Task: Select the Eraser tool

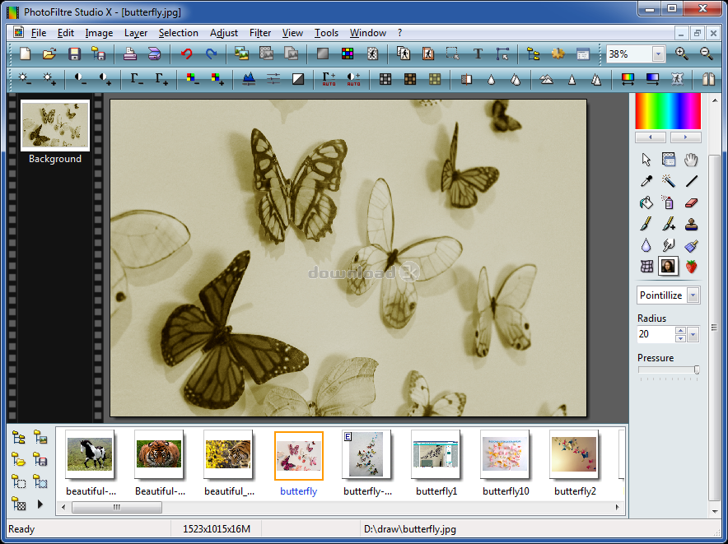Action: tap(692, 202)
